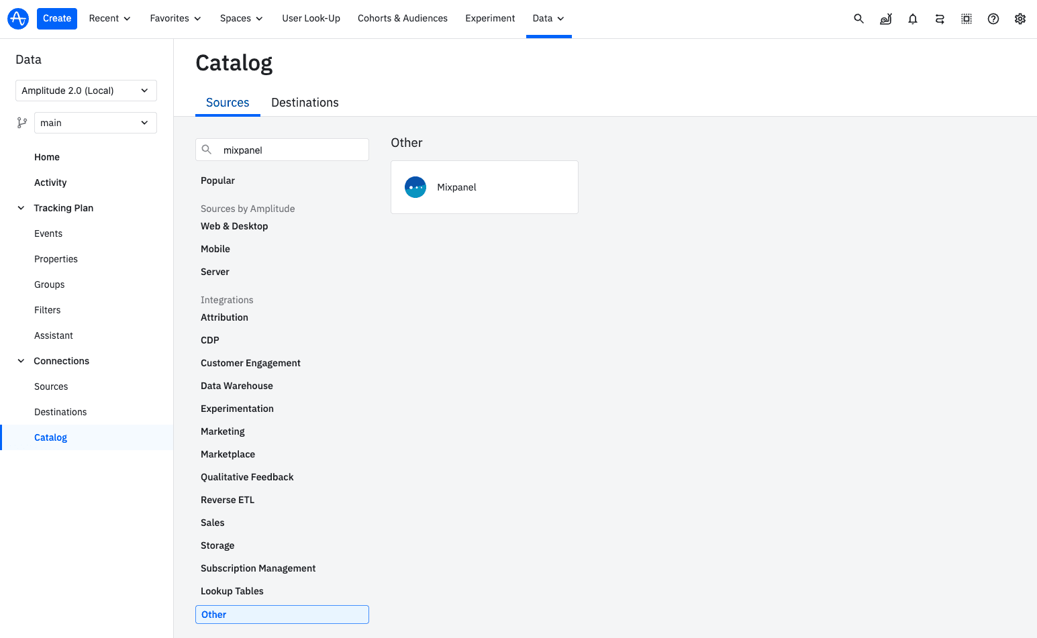Image resolution: width=1037 pixels, height=638 pixels.
Task: Select the Mixpanel source card icon
Action: (x=415, y=187)
